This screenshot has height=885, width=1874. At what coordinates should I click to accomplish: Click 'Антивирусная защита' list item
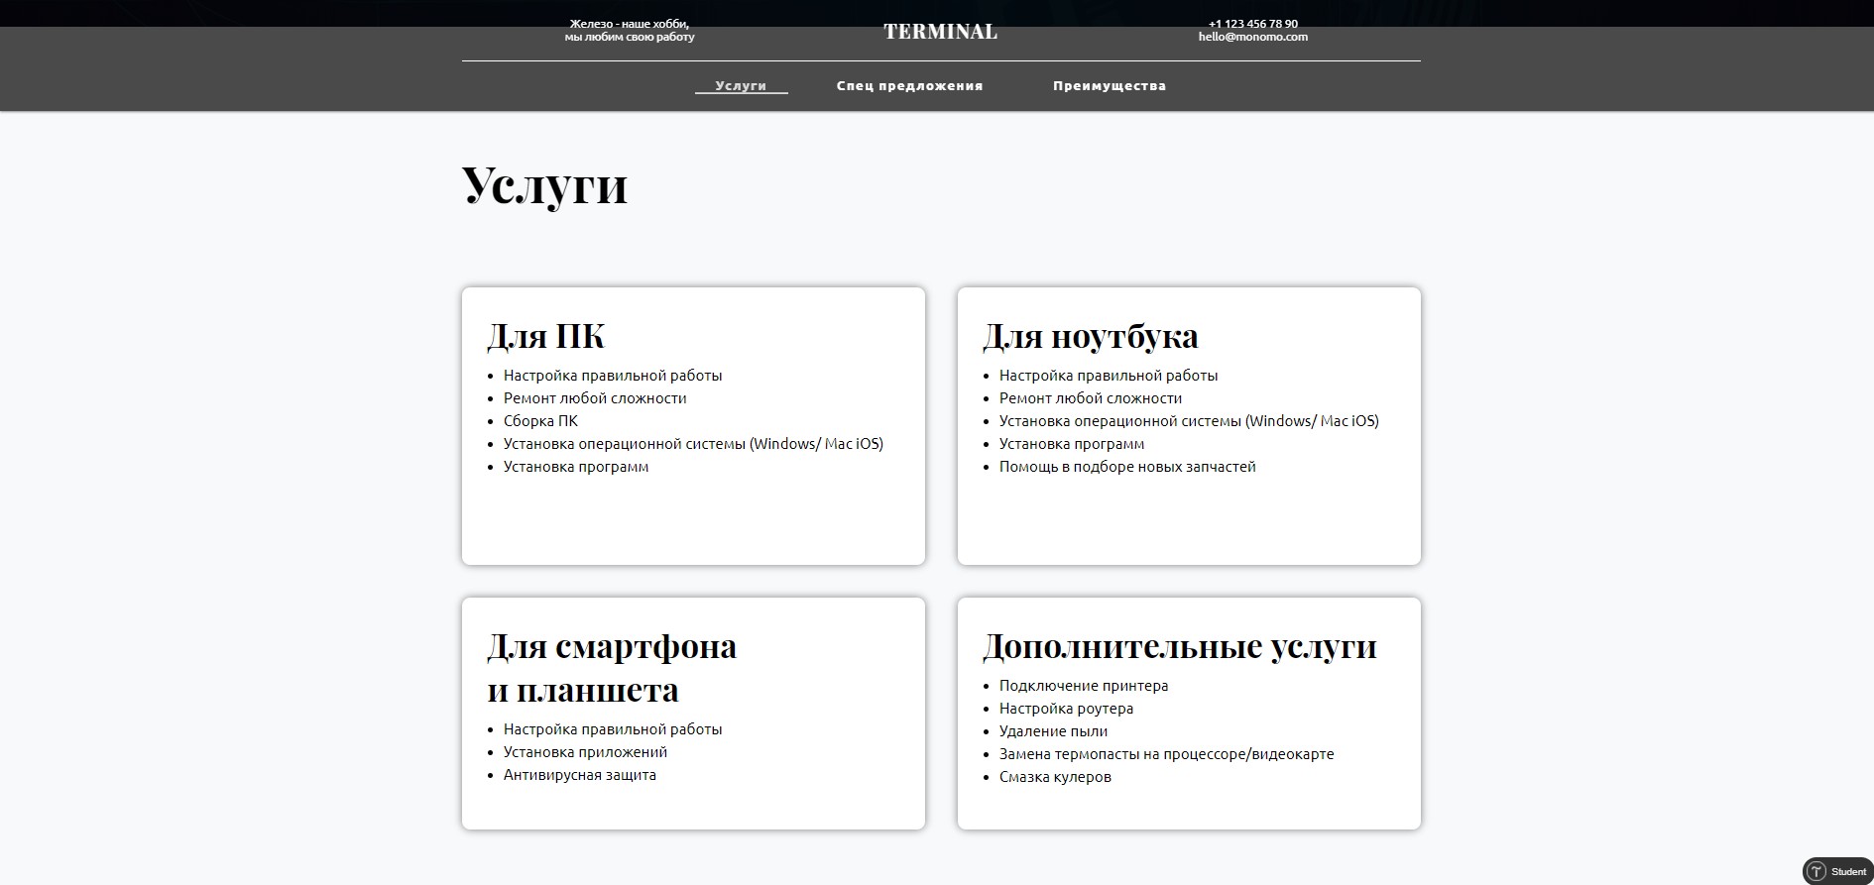tap(580, 775)
